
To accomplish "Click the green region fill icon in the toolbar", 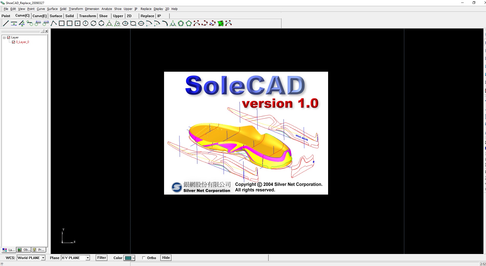I will [220, 24].
